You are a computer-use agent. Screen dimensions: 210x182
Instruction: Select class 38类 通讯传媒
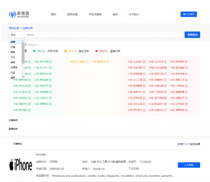click(158, 98)
